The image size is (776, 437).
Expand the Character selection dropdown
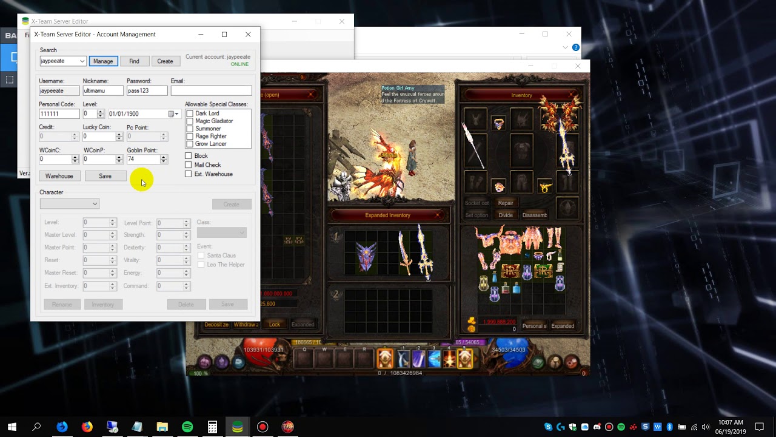(95, 204)
